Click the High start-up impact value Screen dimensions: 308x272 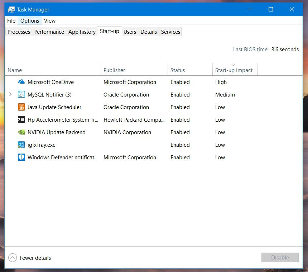tap(221, 82)
